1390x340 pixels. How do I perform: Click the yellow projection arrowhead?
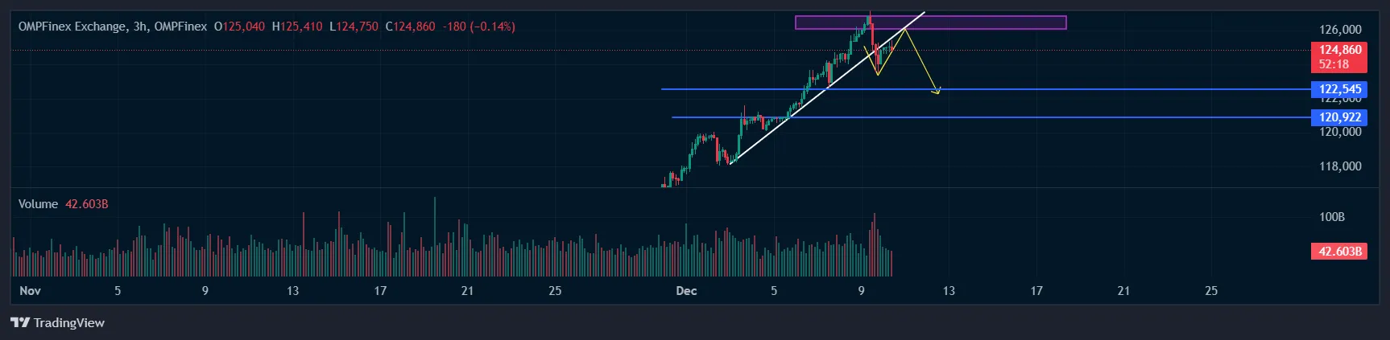click(937, 92)
